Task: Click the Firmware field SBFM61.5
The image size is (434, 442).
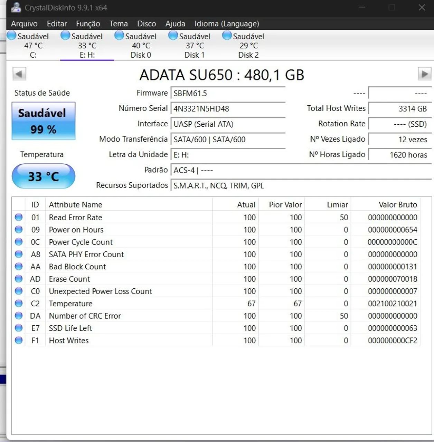Action: pos(228,93)
